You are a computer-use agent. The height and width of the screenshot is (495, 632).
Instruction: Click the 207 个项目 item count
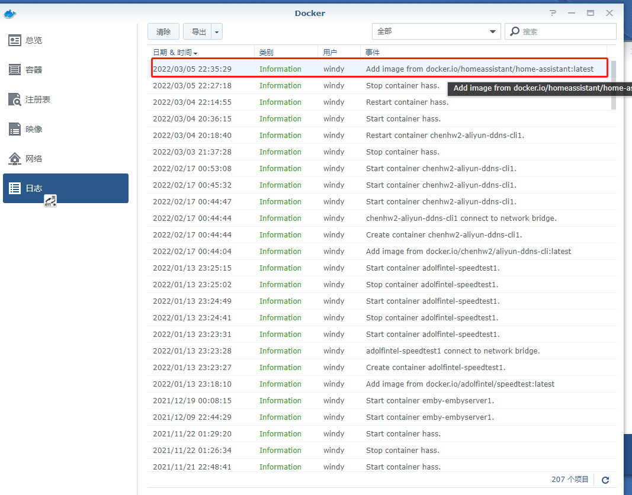coord(570,479)
